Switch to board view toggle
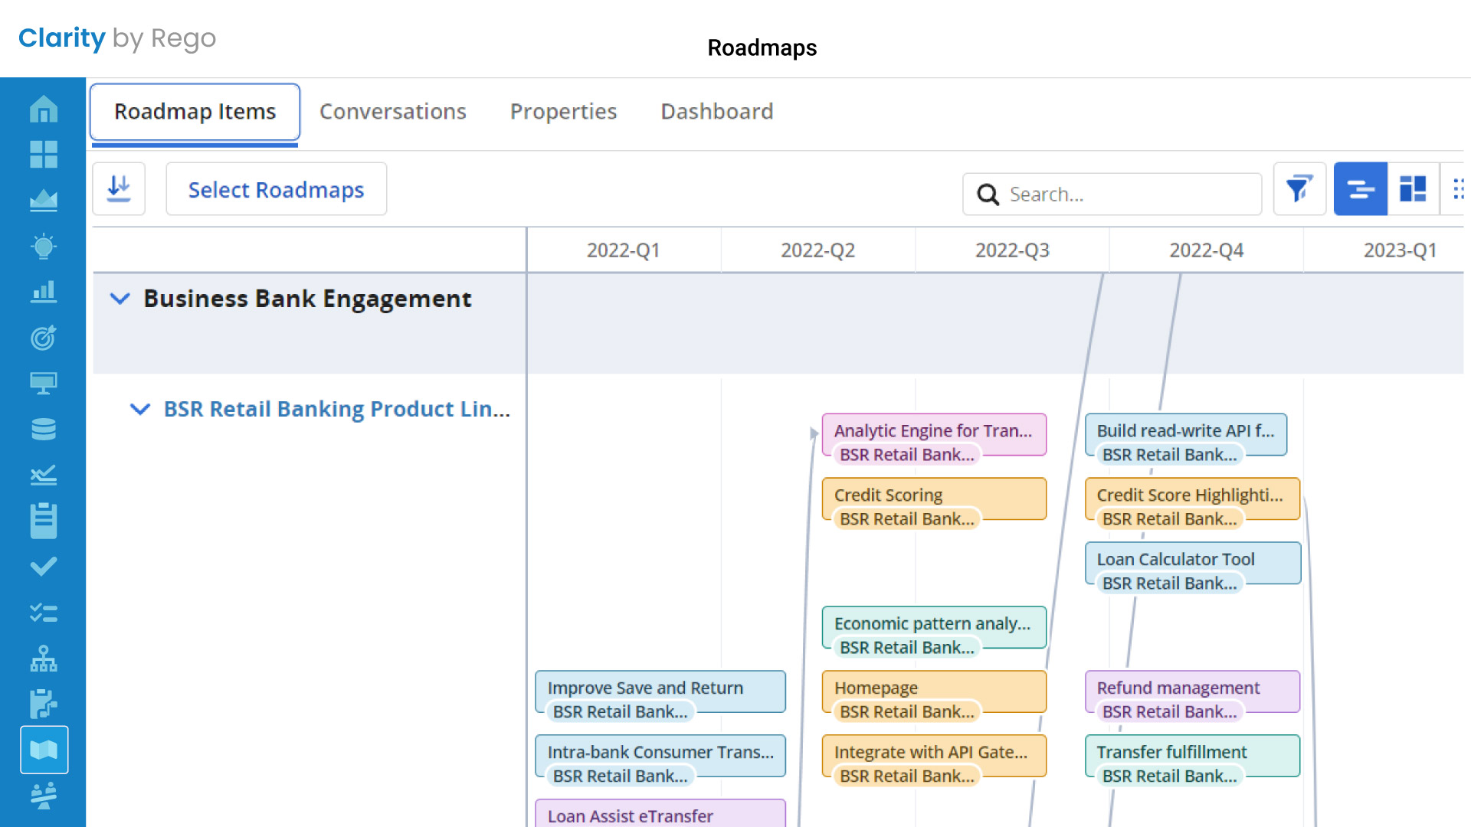This screenshot has height=827, width=1471. click(x=1413, y=189)
